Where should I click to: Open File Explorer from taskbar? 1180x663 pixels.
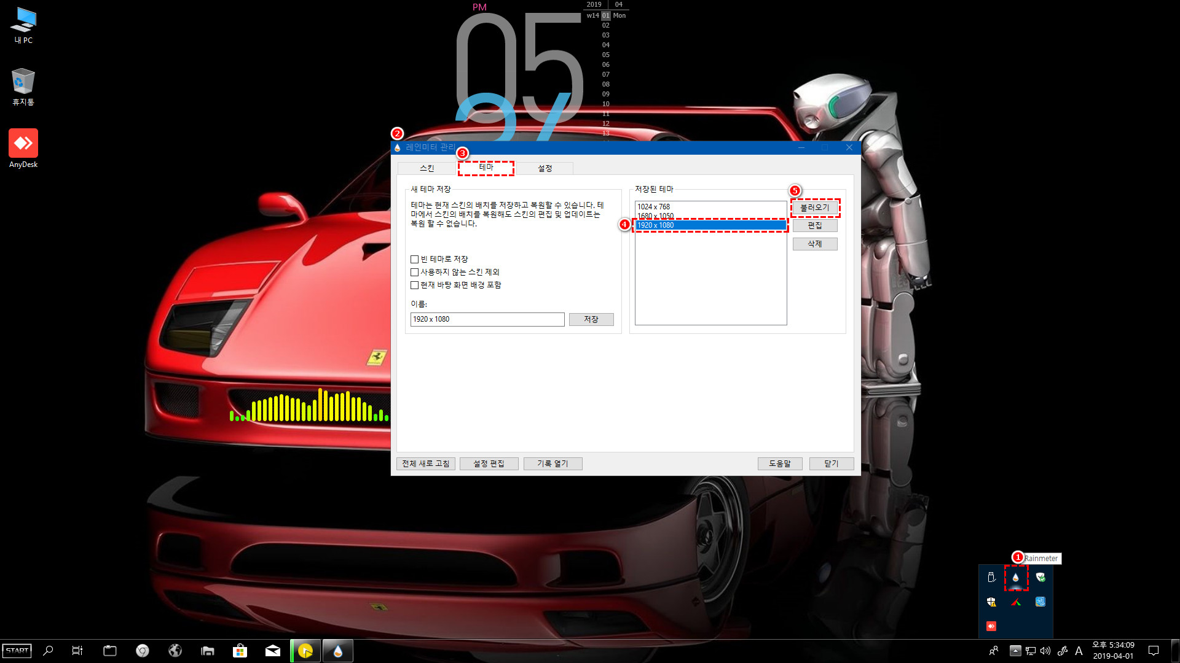pos(208,651)
